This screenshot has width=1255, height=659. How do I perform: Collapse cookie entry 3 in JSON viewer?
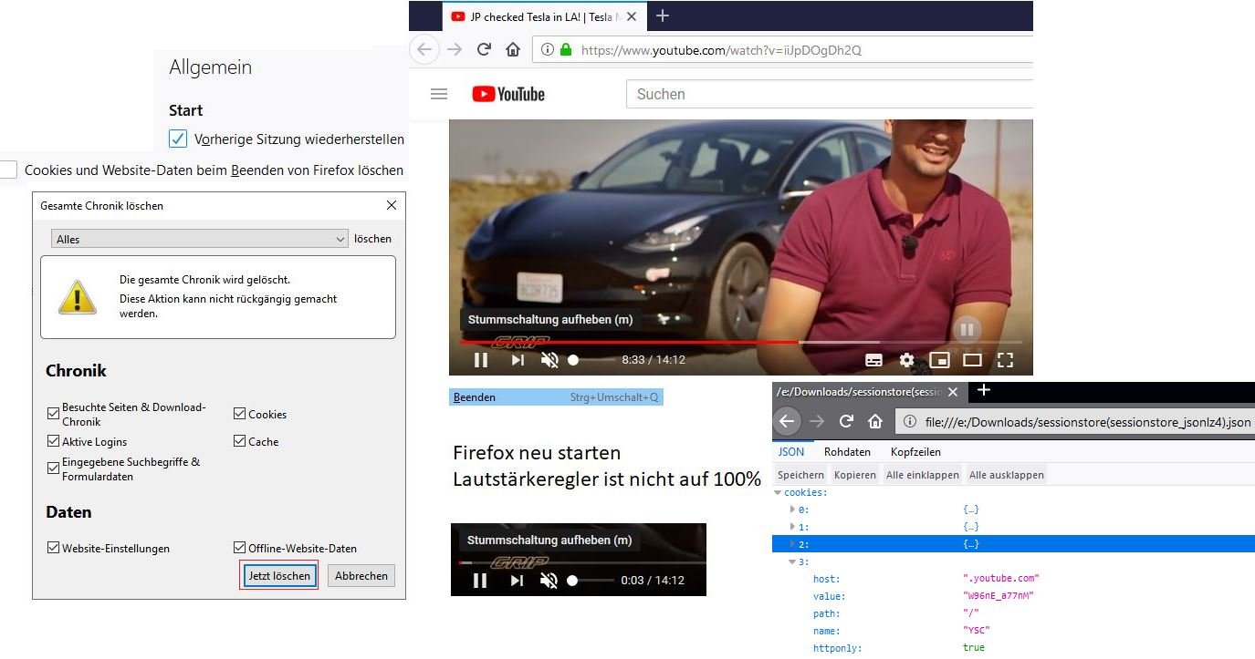pos(792,561)
